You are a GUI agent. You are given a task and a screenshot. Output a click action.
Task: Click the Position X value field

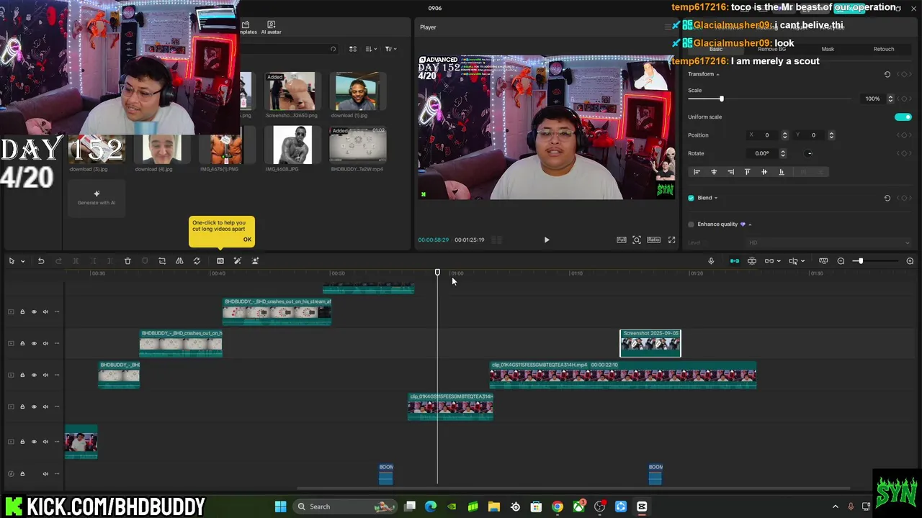tap(766, 135)
